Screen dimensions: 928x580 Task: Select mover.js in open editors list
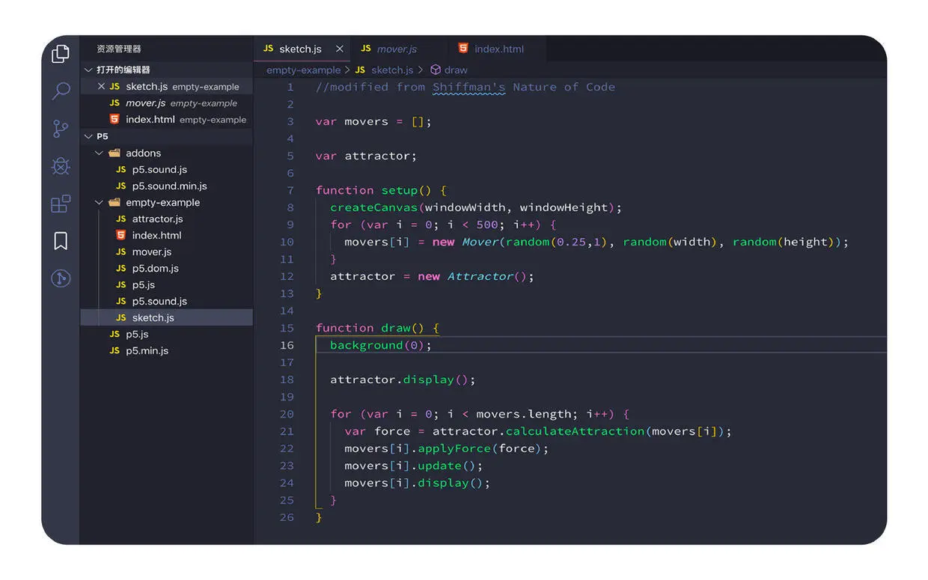(x=166, y=103)
